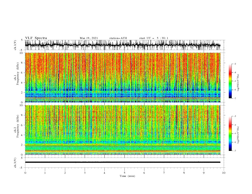This screenshot has height=194, width=252.
Task: Click the 'Time (min)' axis title
Action: pyautogui.click(x=127, y=176)
